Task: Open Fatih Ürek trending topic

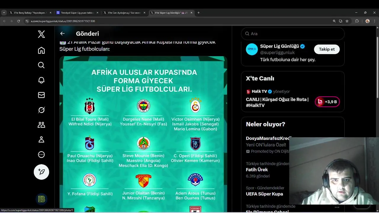Action: tap(257, 170)
